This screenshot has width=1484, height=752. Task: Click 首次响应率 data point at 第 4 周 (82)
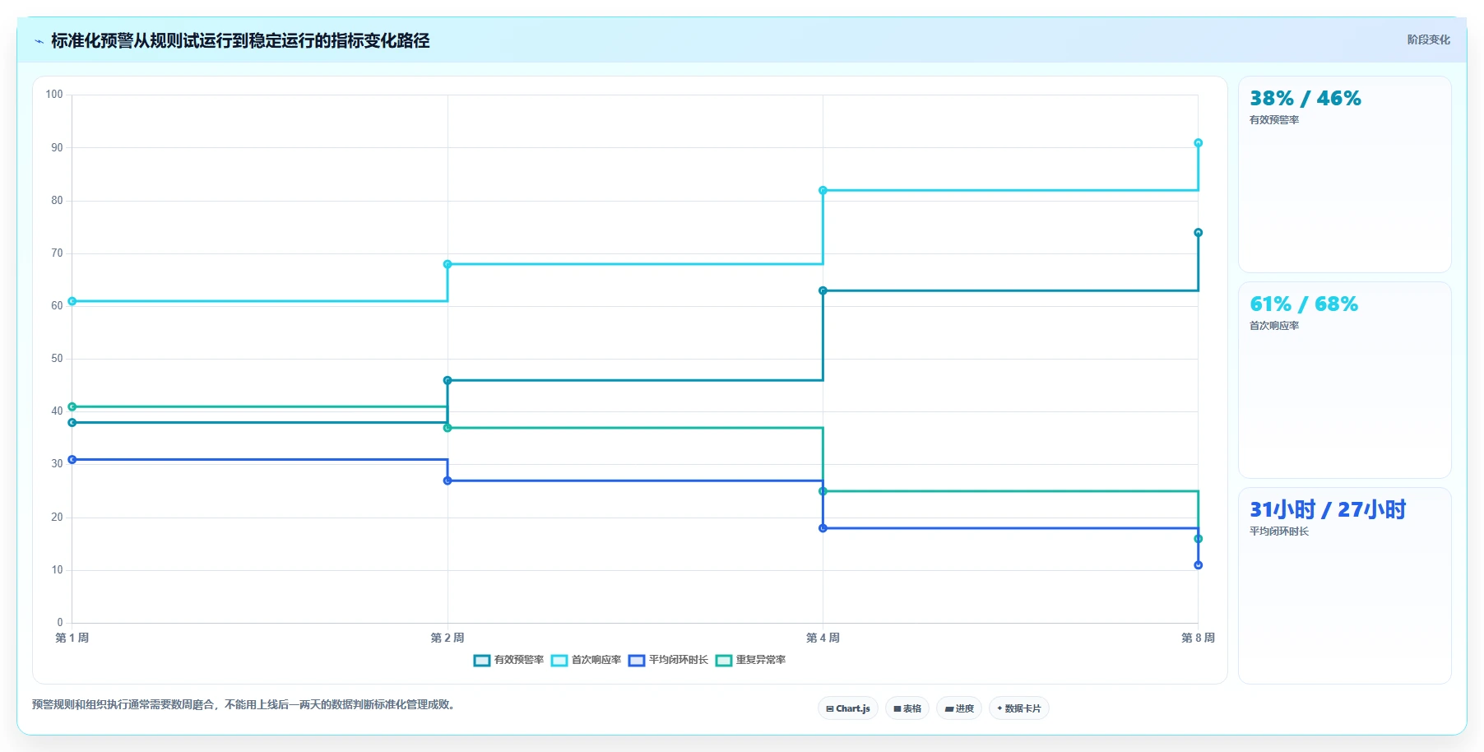(823, 191)
